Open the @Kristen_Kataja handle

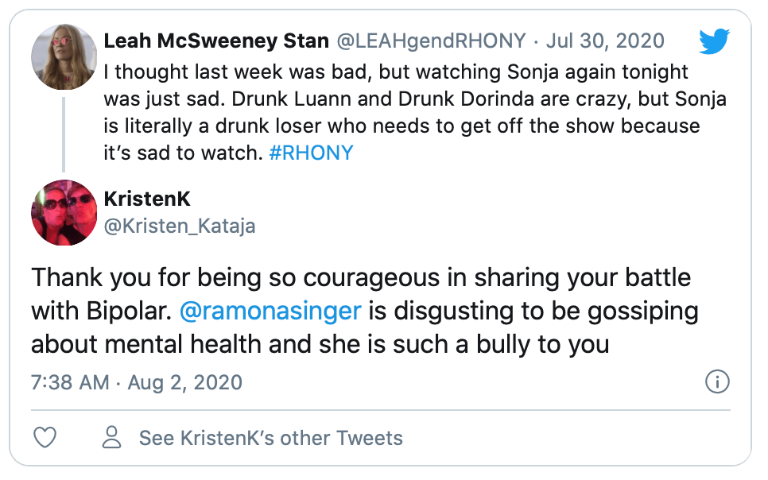tap(180, 226)
